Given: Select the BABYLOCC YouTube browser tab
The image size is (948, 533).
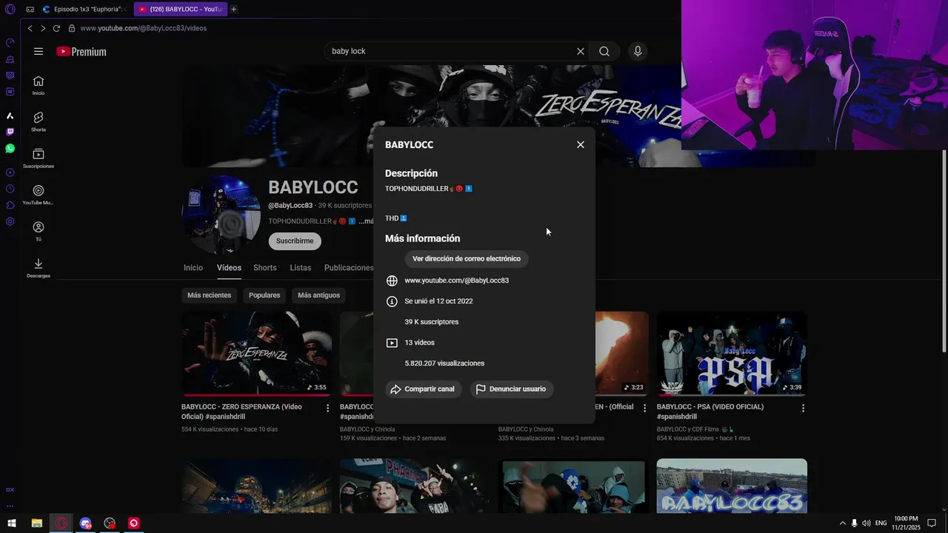Looking at the screenshot, I should coord(181,10).
